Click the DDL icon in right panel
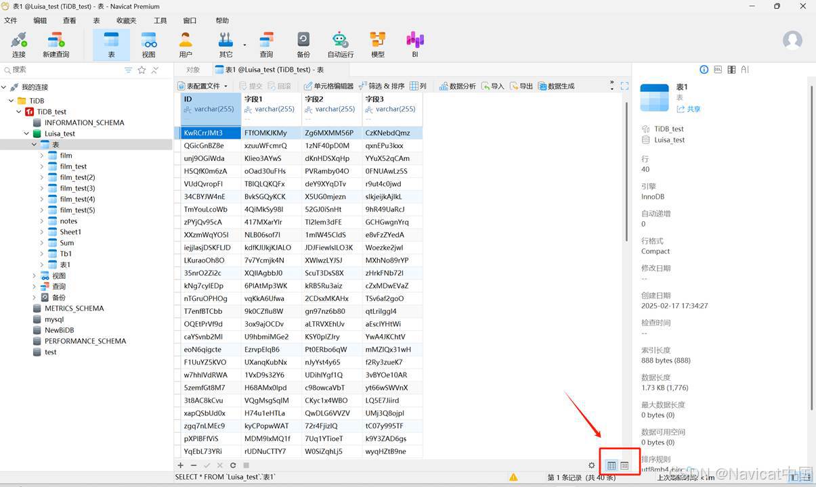The image size is (816, 487). (x=718, y=70)
